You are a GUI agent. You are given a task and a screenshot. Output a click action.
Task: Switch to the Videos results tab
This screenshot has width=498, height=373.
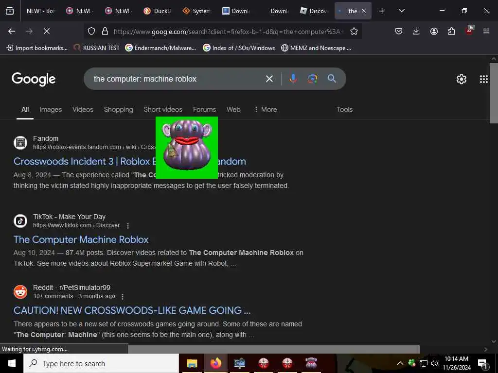tap(83, 109)
